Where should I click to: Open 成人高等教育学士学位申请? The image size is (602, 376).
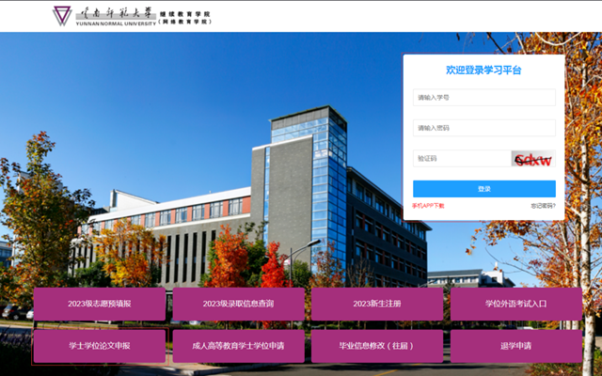[238, 346]
